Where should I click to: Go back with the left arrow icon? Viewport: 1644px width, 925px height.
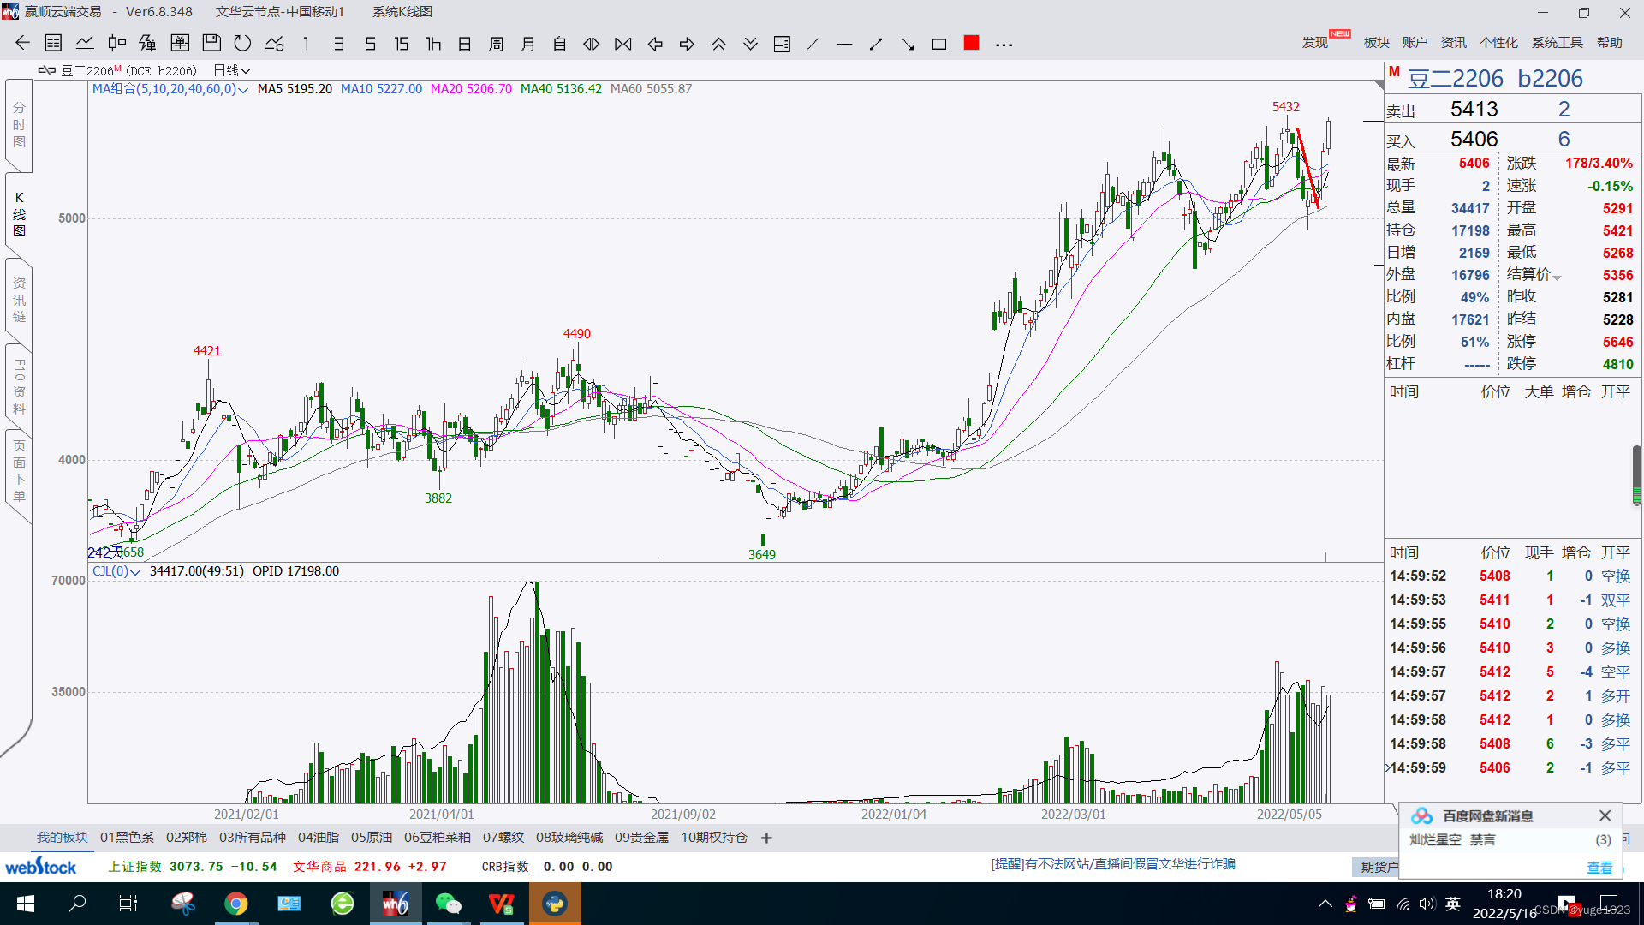(22, 44)
